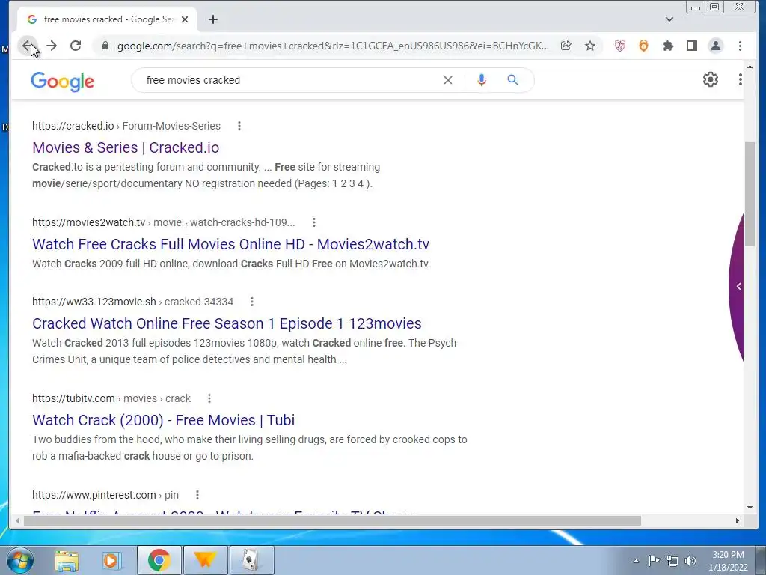Open the network tray icon
766x575 pixels.
672,561
